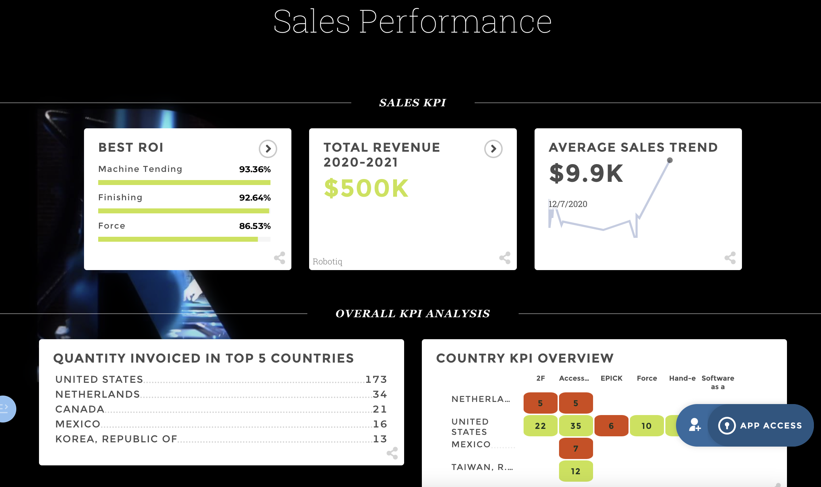Click the keyhole lock icon on App Access
This screenshot has height=487, width=821.
point(727,425)
